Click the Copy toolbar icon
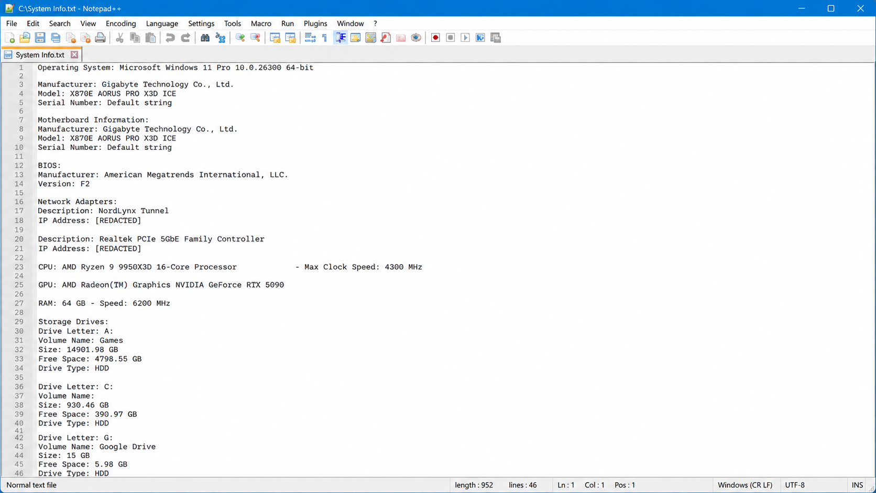Viewport: 876px width, 493px height. pyautogui.click(x=135, y=38)
